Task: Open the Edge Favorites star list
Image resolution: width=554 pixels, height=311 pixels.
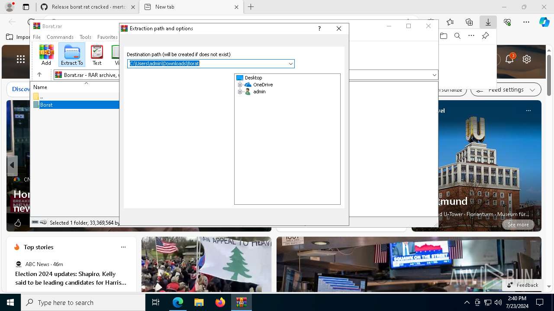Action: coord(450,22)
